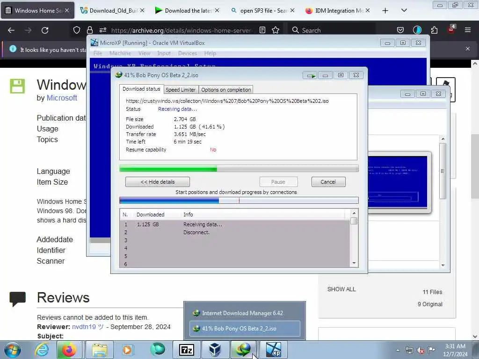Open VirtualBox cube icon in taskbar

[215, 350]
